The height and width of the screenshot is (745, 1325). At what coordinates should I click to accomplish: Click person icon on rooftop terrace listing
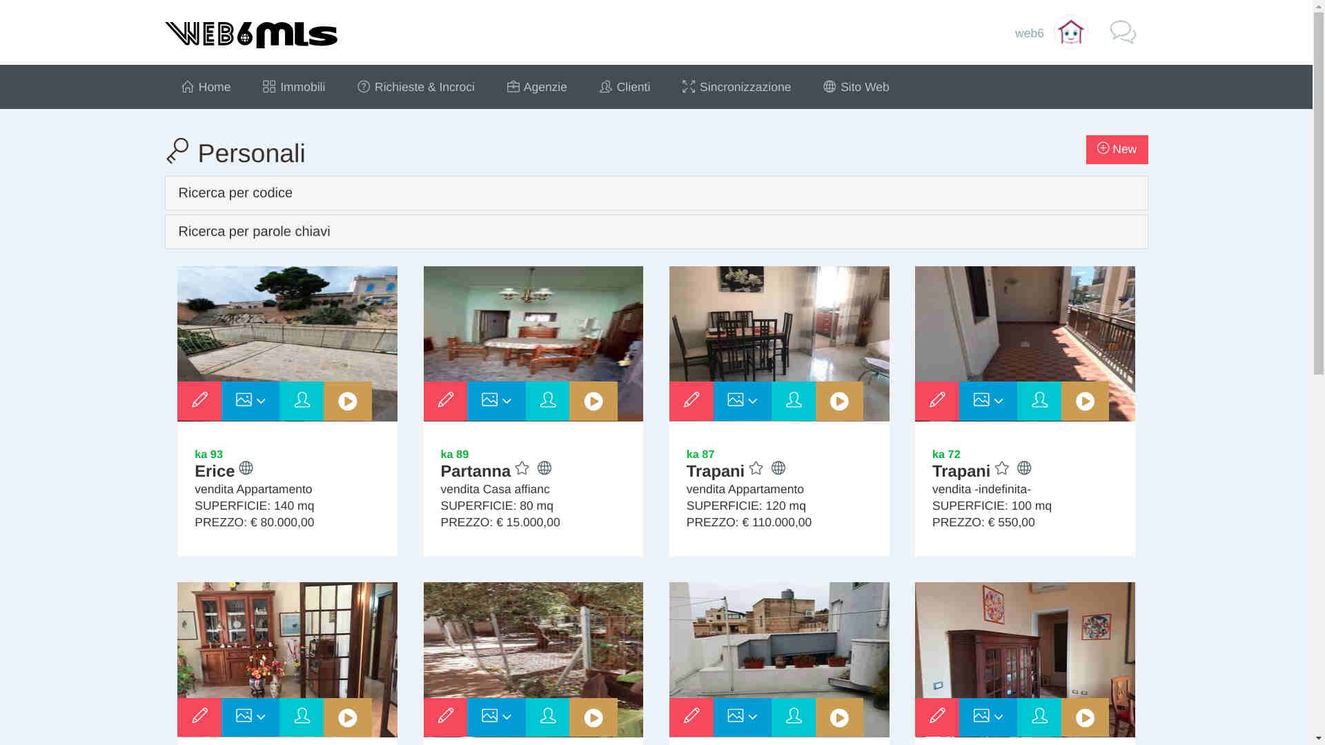[794, 717]
